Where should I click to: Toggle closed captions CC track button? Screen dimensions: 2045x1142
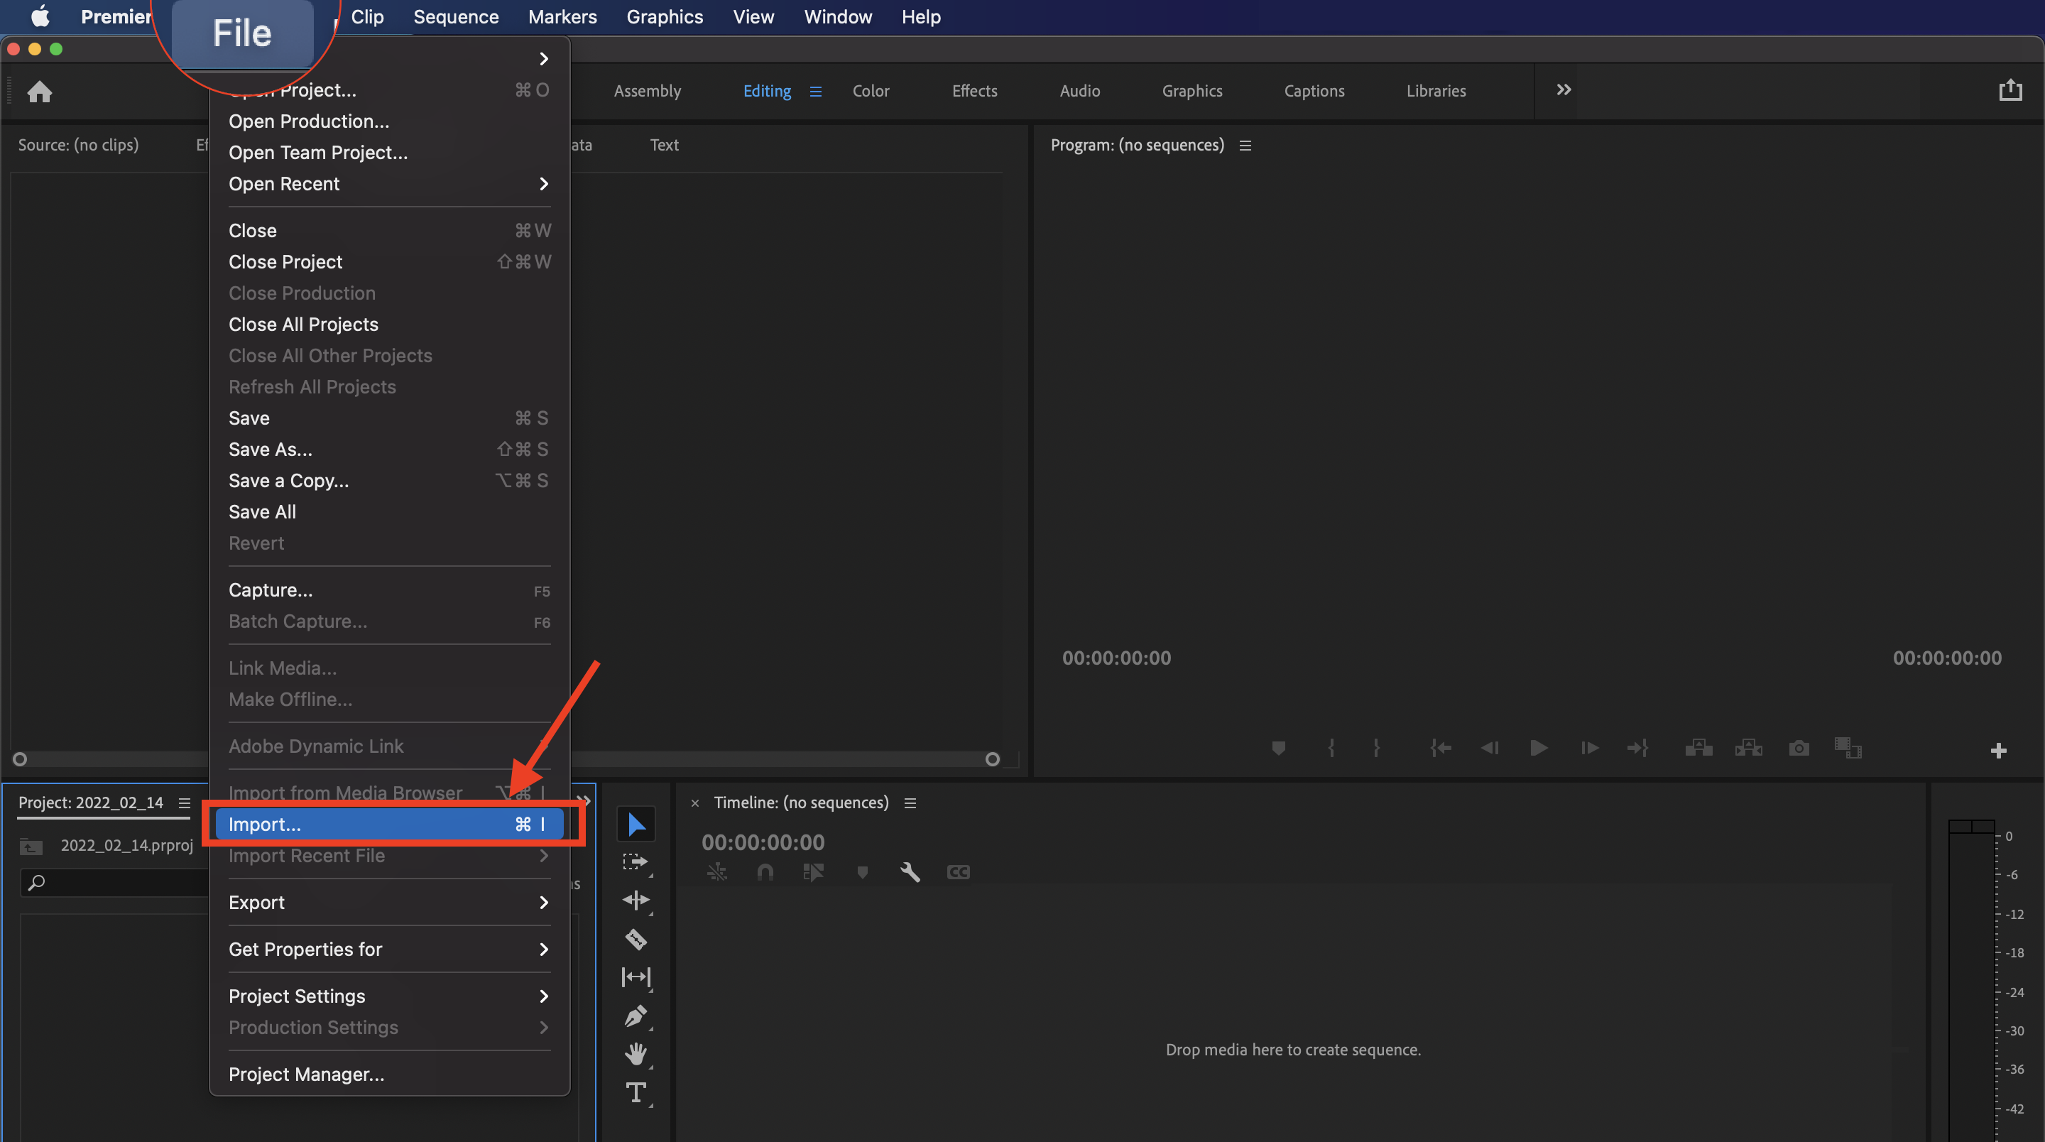(958, 872)
